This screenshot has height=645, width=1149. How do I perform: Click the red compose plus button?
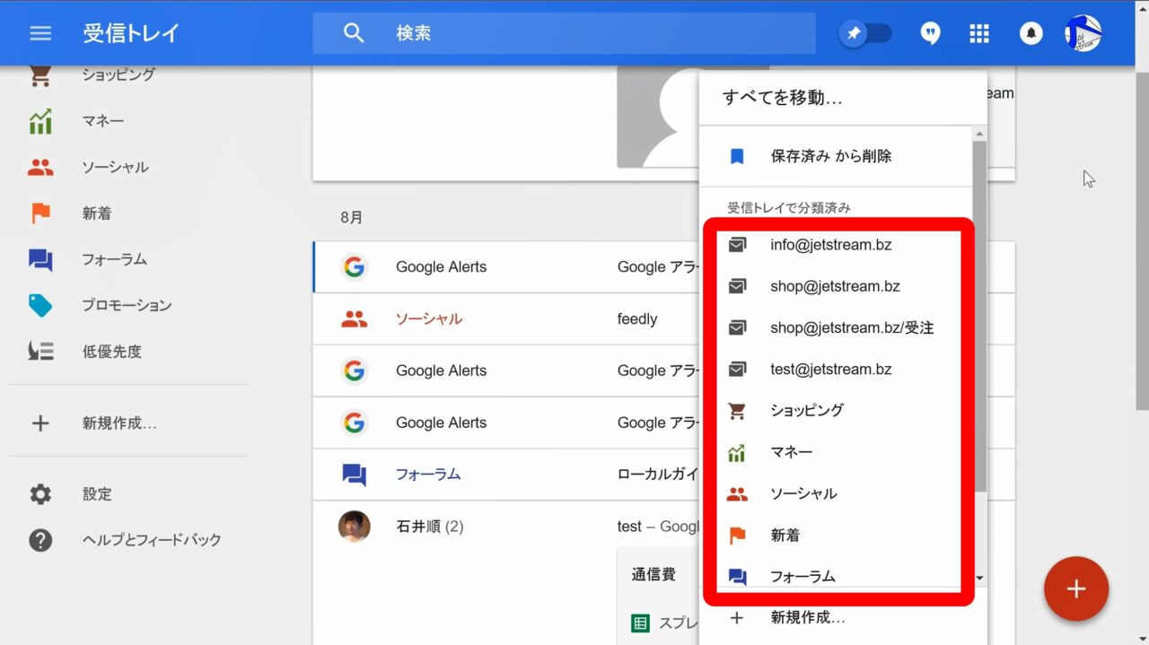coord(1075,588)
